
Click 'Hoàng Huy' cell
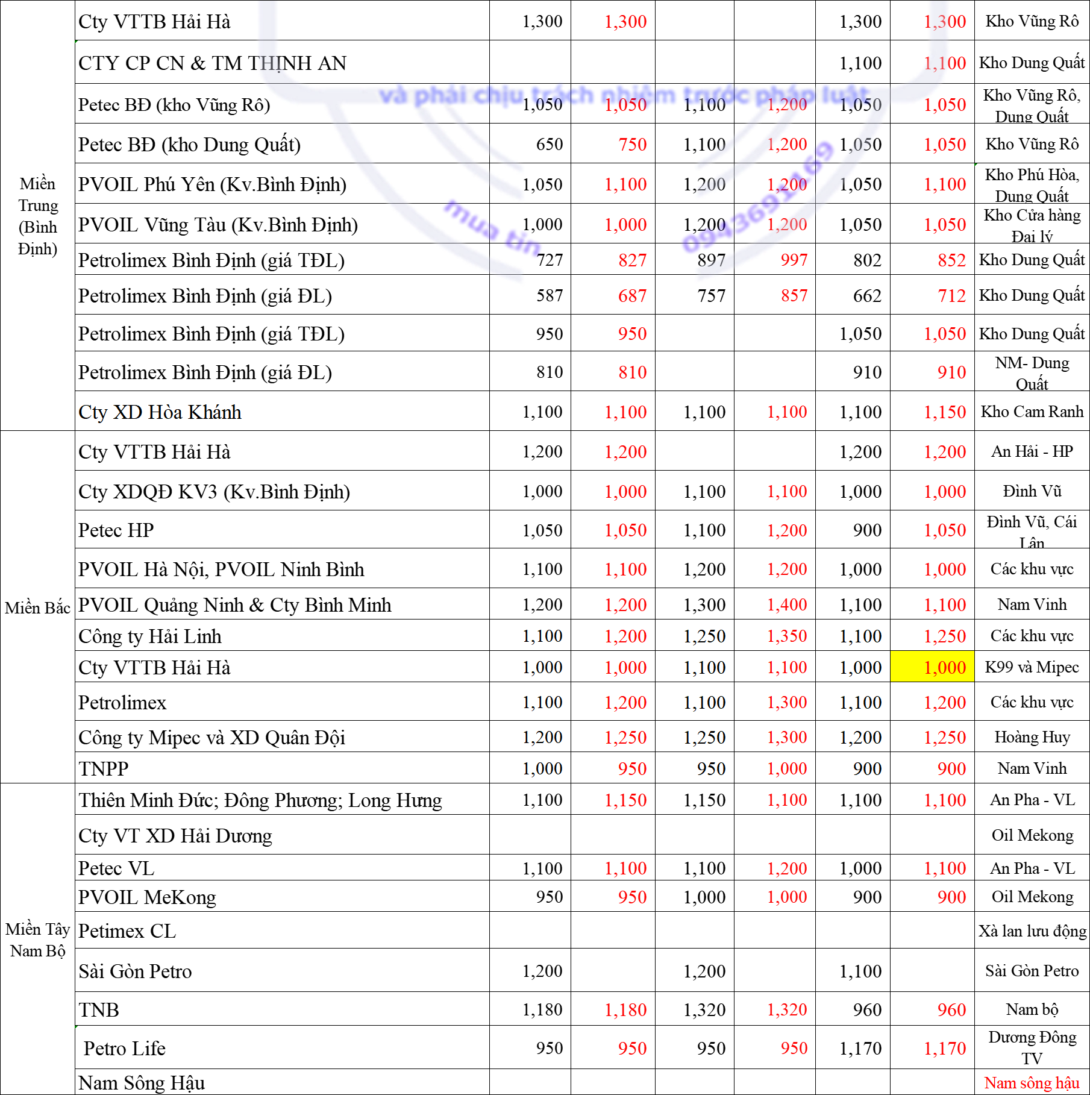[x=1032, y=737]
